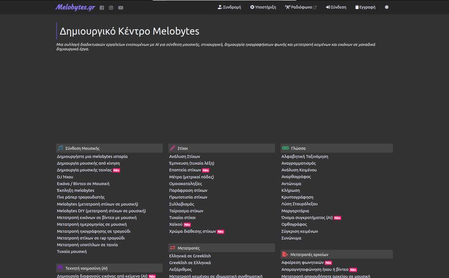Open Ελληνικά σε Greeklish converter
This screenshot has height=278, width=449.
(x=190, y=256)
